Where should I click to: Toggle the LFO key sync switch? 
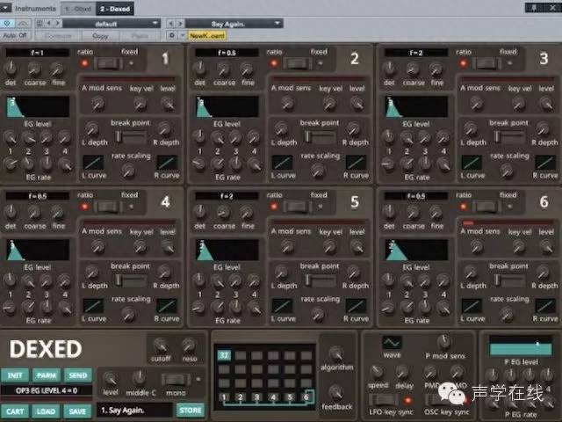point(385,399)
